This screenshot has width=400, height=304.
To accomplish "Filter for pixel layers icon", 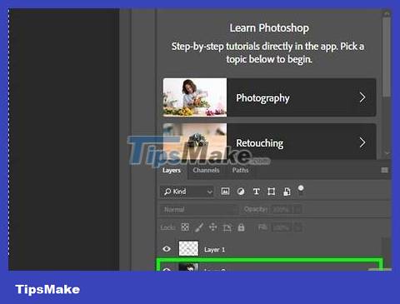I will tap(225, 192).
